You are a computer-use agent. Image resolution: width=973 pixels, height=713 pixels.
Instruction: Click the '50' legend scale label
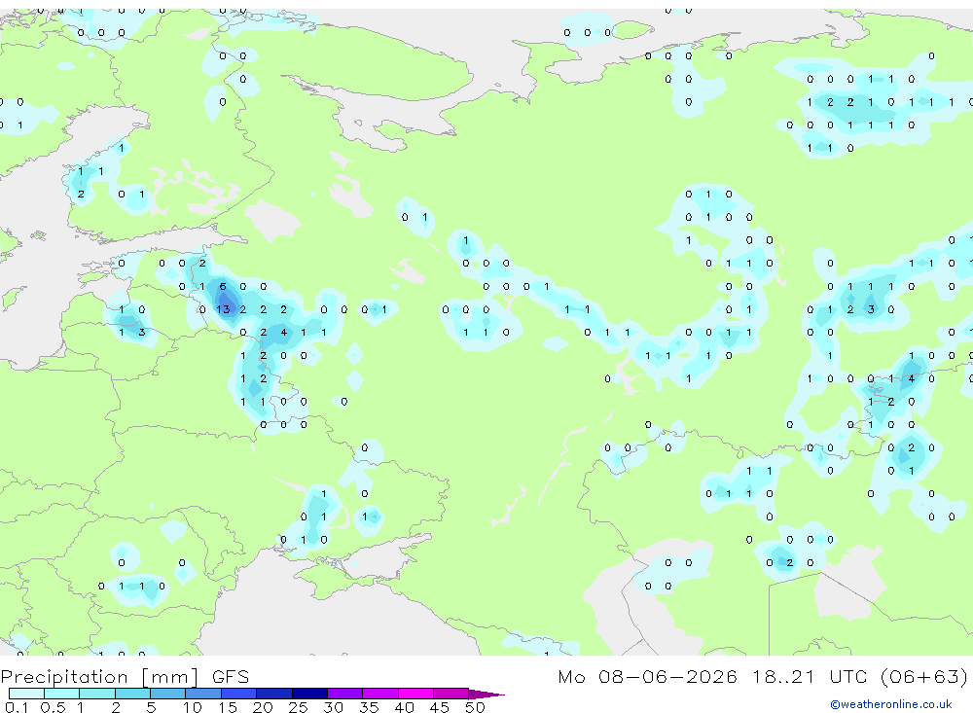tap(475, 707)
